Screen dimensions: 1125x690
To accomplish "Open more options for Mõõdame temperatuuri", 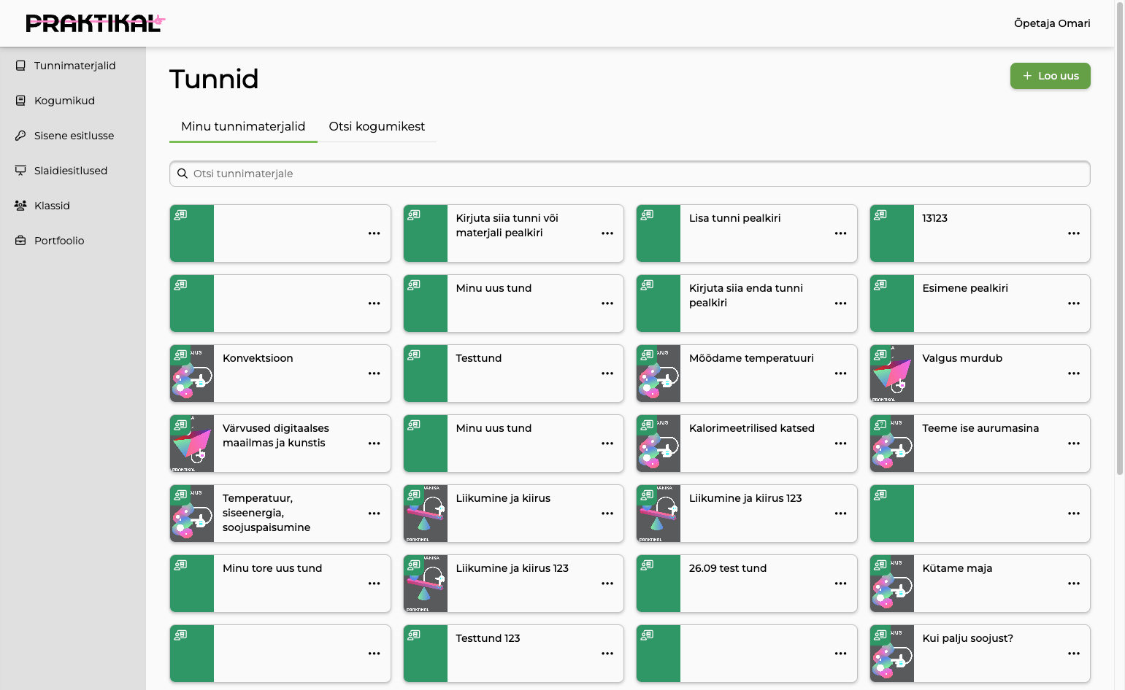I will (x=841, y=373).
